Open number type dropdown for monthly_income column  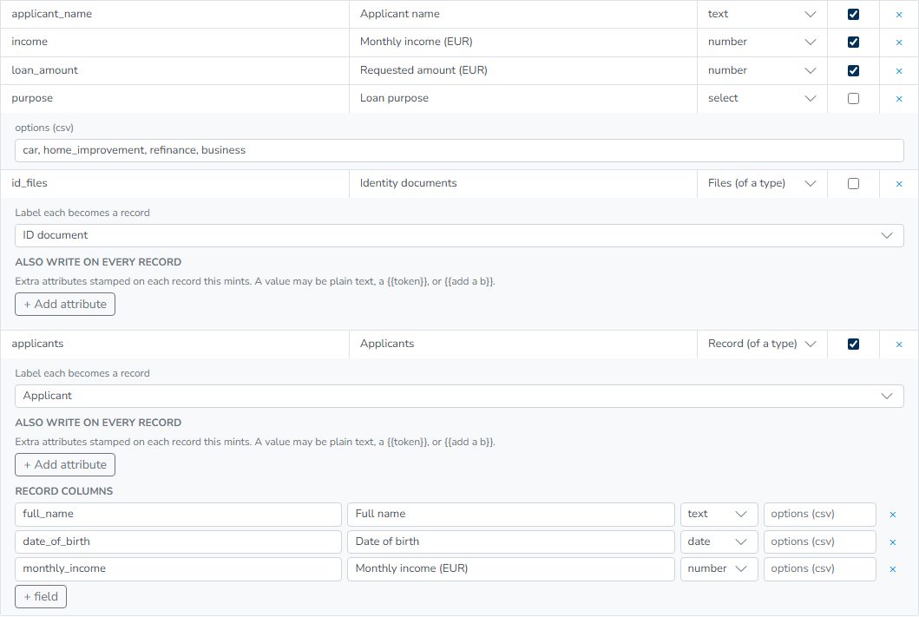[x=719, y=569]
